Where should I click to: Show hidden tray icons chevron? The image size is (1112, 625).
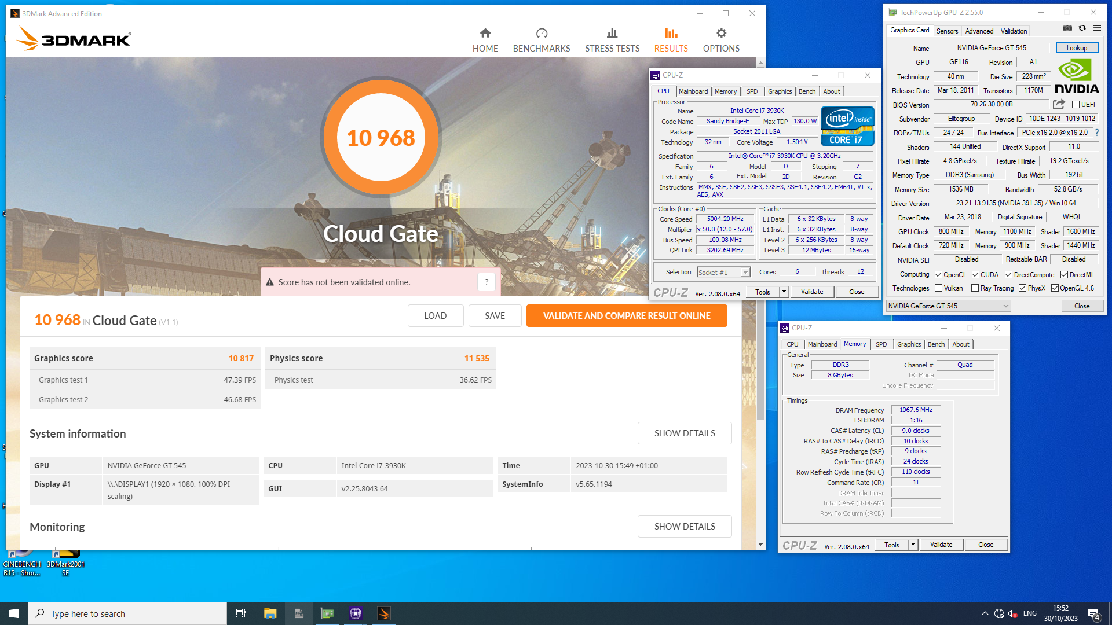pos(985,613)
